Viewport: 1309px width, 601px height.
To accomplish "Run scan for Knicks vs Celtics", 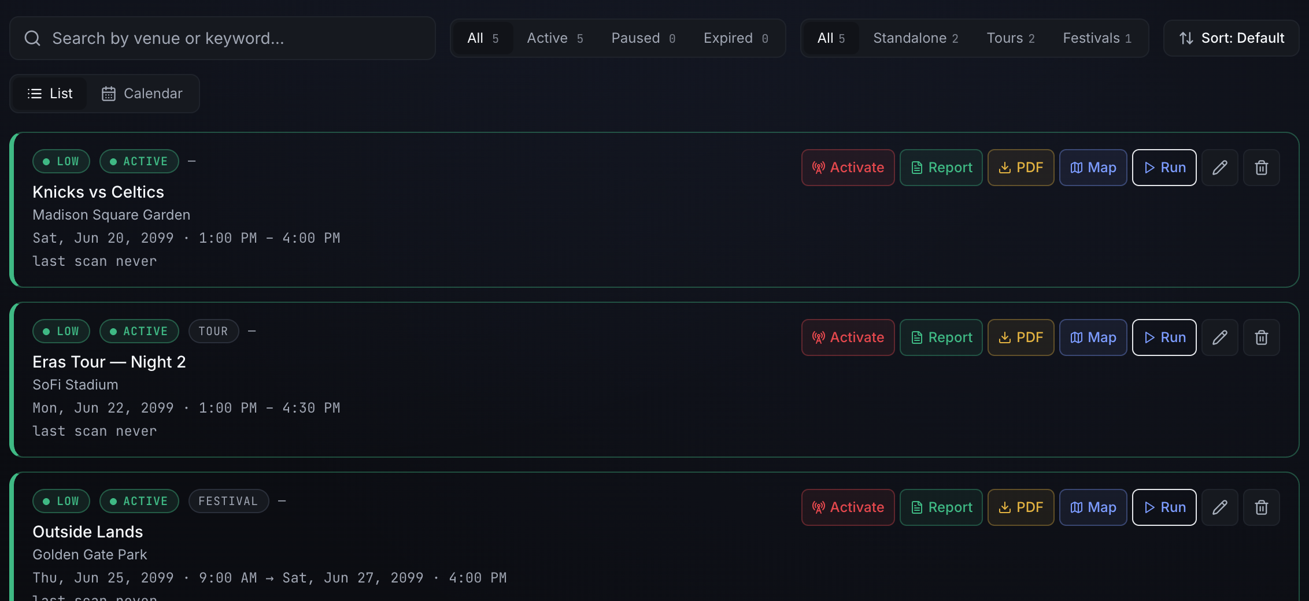I will tap(1164, 168).
